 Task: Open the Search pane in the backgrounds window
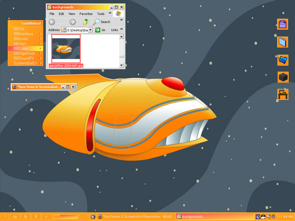tap(102, 22)
